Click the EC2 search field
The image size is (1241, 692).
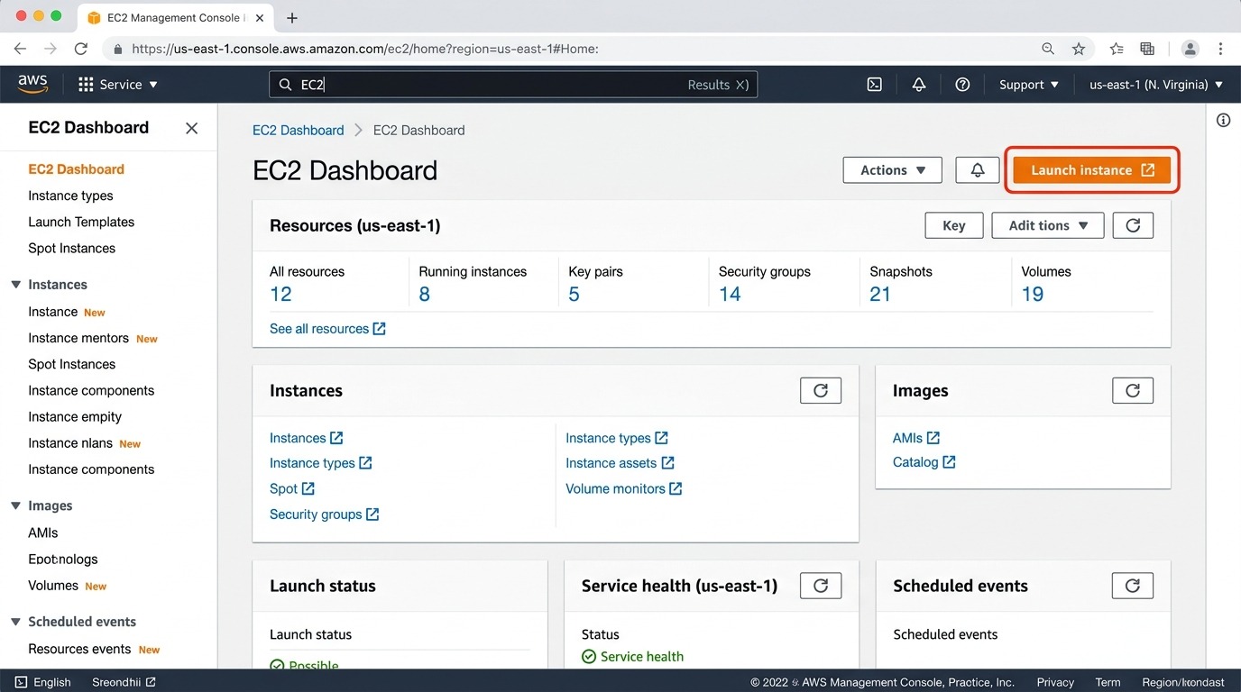click(513, 85)
